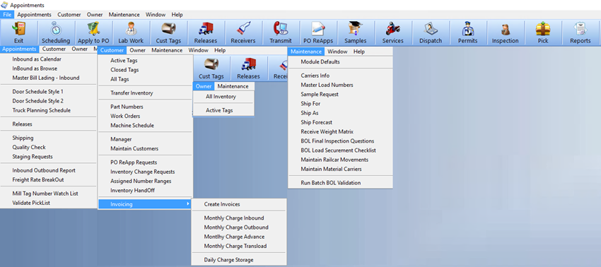Open the Scheduling toolbar icon
This screenshot has width=601, height=267.
coord(56,32)
